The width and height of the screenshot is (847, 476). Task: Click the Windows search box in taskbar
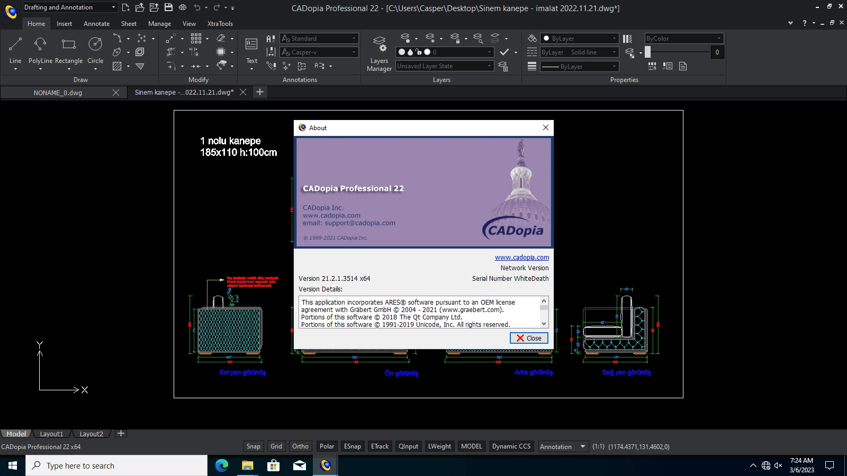(116, 465)
